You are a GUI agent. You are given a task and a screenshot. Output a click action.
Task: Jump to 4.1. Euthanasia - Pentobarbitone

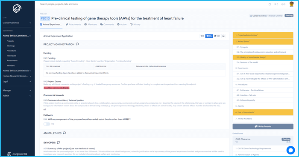[x=263, y=90]
